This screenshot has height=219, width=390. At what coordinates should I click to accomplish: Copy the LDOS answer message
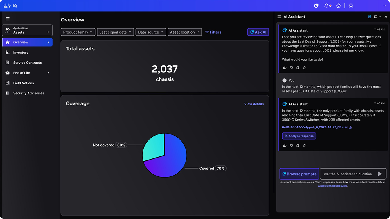tap(298, 145)
